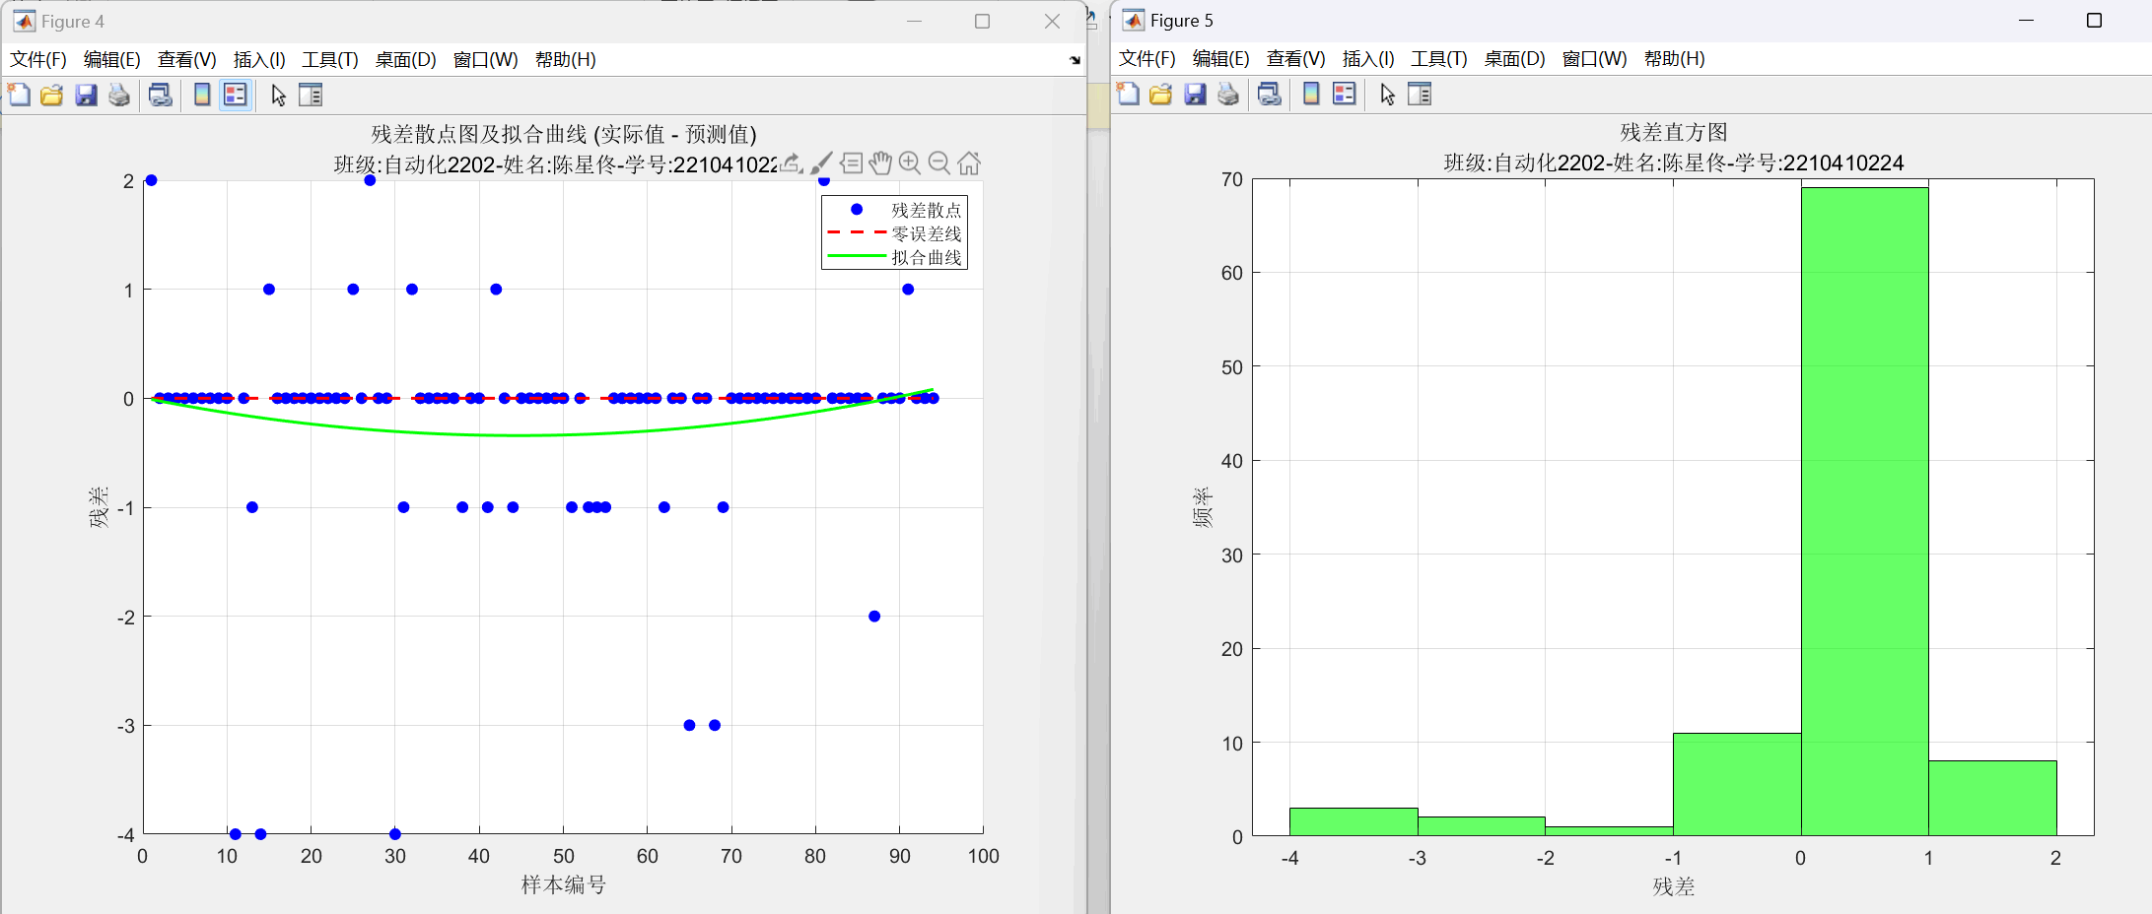Enable Edit Plot arrow in Figure 5 toolbar
The height and width of the screenshot is (914, 2152).
[1388, 95]
